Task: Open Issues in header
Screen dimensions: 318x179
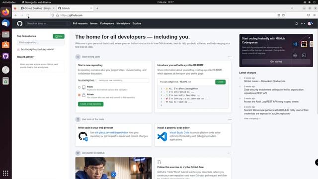Action: (94, 23)
